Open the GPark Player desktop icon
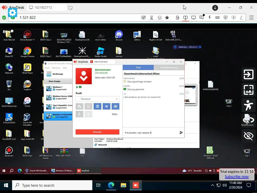The height and width of the screenshot is (193, 257). 27,69
